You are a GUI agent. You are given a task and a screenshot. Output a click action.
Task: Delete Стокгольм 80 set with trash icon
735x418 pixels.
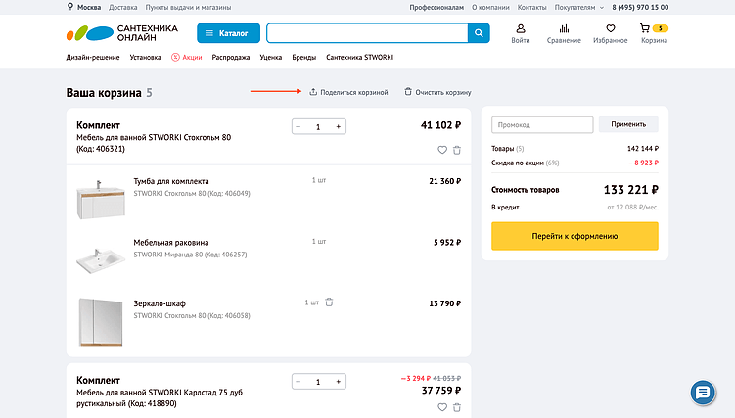pos(457,150)
